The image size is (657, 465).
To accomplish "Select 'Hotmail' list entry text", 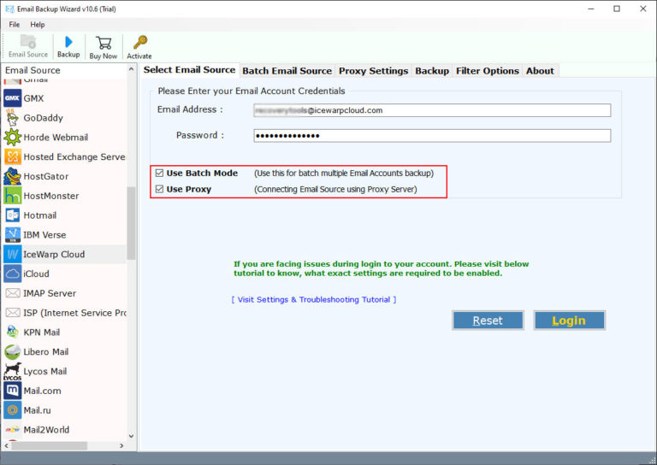I will click(40, 215).
